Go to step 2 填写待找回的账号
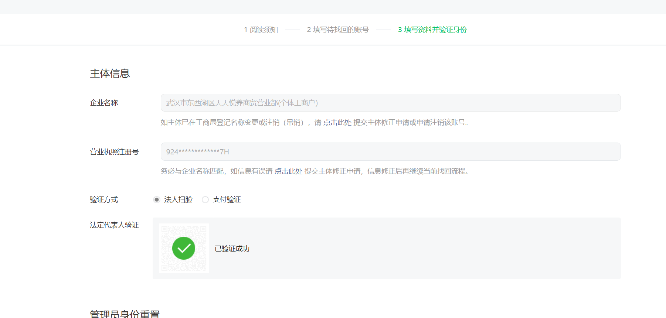This screenshot has height=318, width=666. [338, 30]
